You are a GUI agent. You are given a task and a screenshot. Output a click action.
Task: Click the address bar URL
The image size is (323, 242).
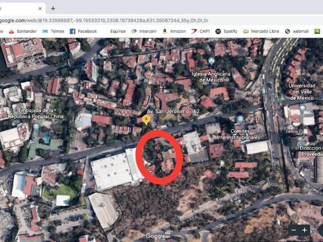click(104, 21)
